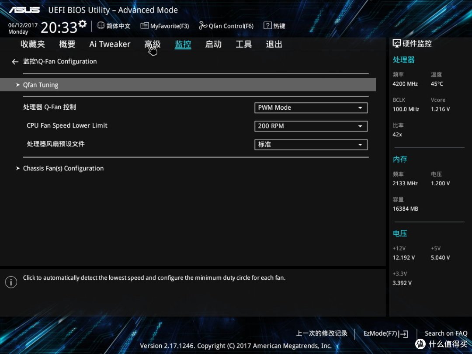Click the 06/12/2017 date text
472x354 pixels.
tap(23, 25)
